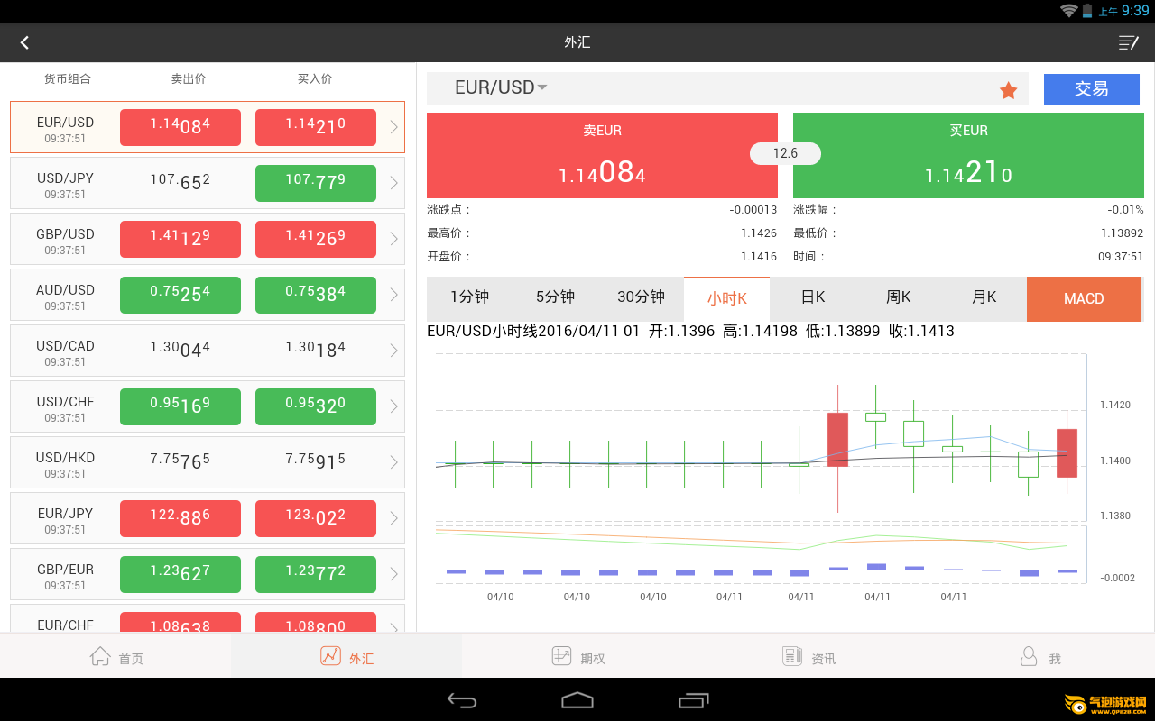Screen dimensions: 1155x721
Task: Click the blue 交易 trade button
Action: click(x=1091, y=89)
